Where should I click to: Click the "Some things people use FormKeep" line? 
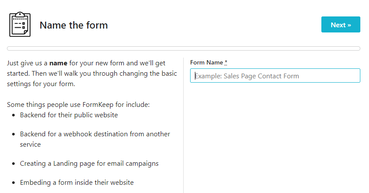tap(78, 105)
